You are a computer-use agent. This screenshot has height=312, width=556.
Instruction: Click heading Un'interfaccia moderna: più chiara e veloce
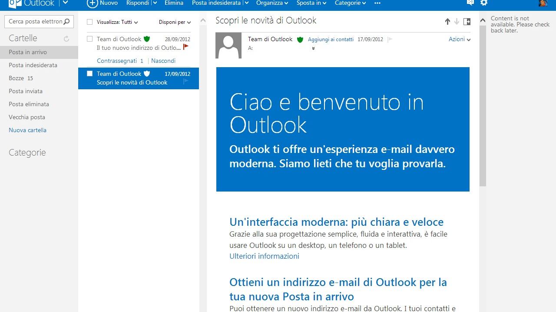(x=337, y=222)
